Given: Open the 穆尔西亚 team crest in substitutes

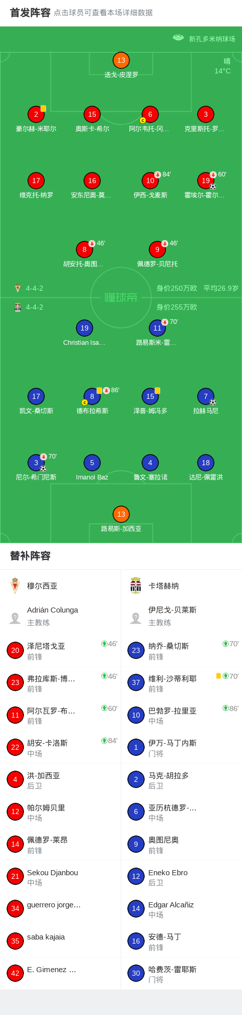Looking at the screenshot, I should (x=15, y=586).
